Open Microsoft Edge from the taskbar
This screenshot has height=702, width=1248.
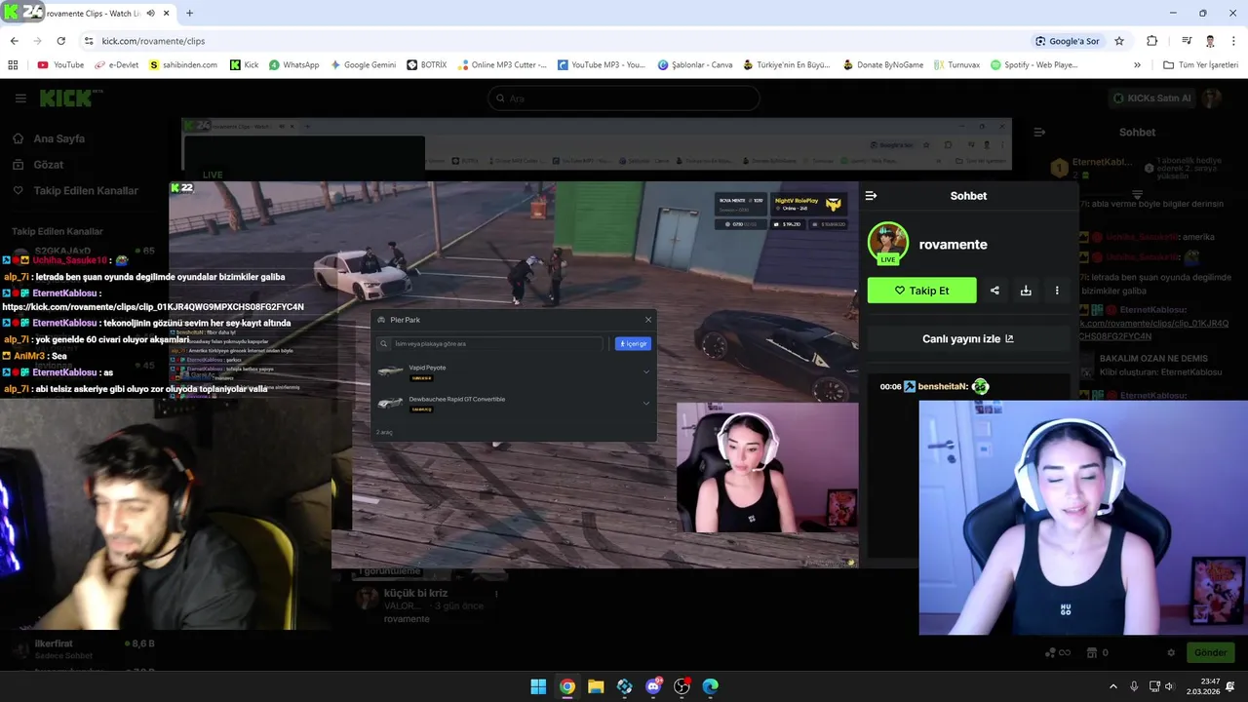coord(711,686)
